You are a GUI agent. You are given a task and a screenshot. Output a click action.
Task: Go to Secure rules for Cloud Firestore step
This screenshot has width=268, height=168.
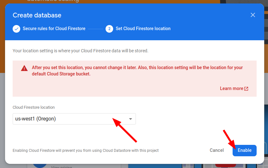coord(54,29)
